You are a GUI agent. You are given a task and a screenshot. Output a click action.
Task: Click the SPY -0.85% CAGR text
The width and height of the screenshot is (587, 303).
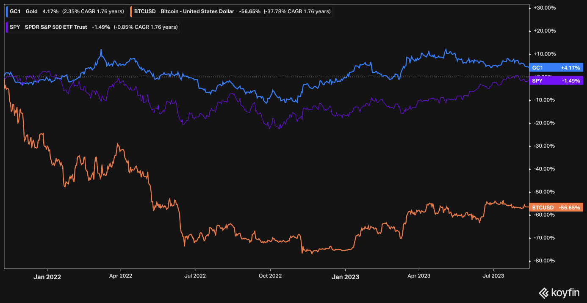tap(145, 27)
